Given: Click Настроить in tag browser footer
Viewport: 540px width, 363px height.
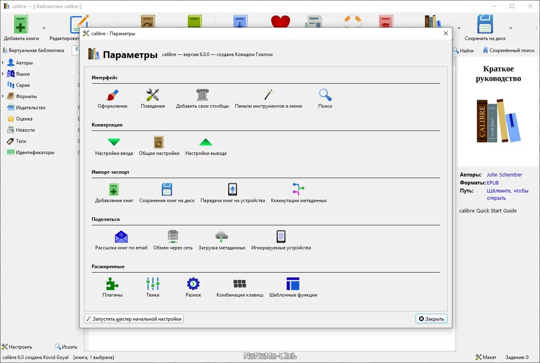Looking at the screenshot, I should (17, 347).
